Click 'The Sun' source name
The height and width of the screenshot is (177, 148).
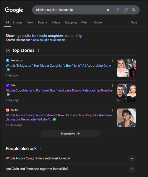click(15, 110)
